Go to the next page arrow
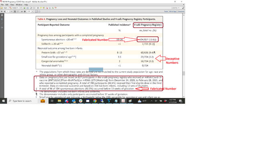Viewport: 257px width, 144px height. (4, 12)
